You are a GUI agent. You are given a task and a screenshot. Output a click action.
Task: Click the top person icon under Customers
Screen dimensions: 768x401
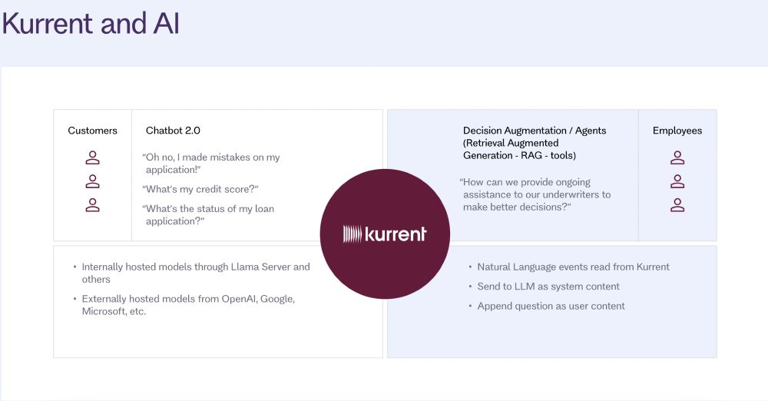pos(93,157)
